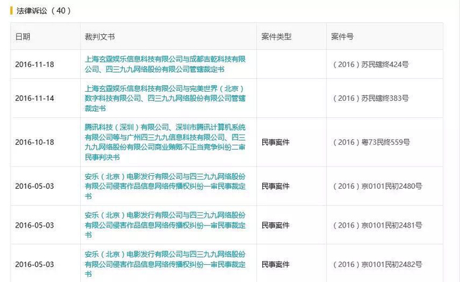Open the 腾讯科技 unfair competition judgment link
Viewport: 460px width, 282px height.
[x=165, y=142]
